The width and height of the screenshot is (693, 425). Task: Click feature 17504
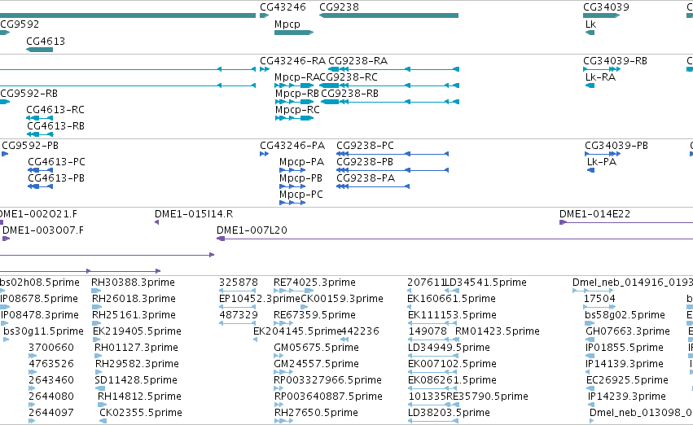[599, 299]
